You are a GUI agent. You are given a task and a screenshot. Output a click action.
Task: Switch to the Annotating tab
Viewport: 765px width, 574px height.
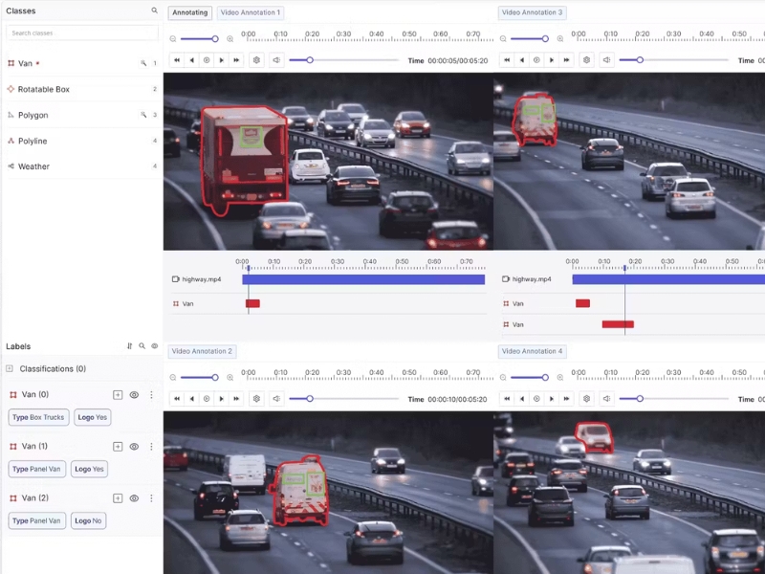[189, 12]
